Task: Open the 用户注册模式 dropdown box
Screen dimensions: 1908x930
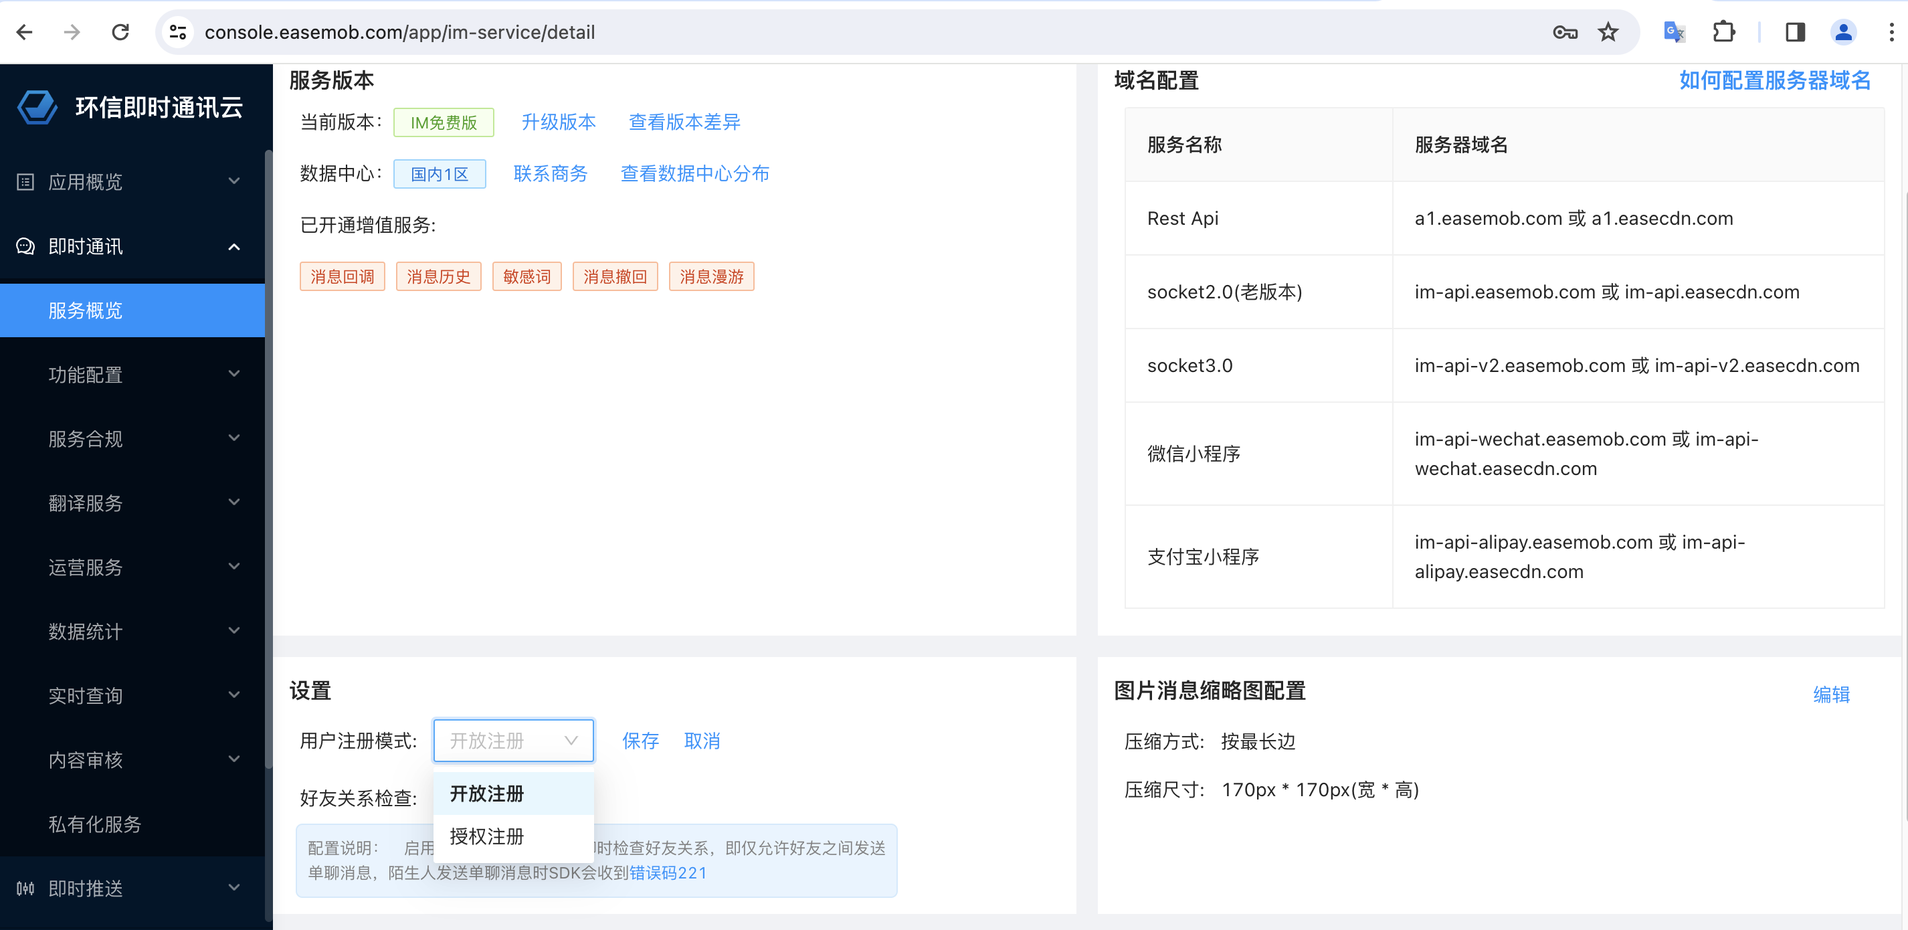Action: [513, 740]
